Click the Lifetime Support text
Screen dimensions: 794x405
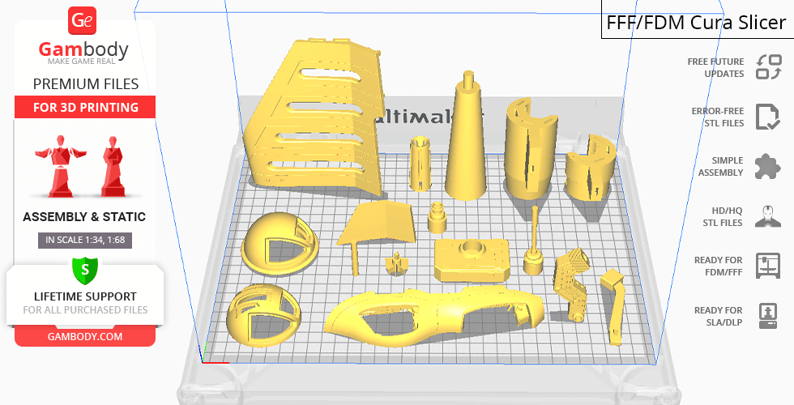click(85, 296)
